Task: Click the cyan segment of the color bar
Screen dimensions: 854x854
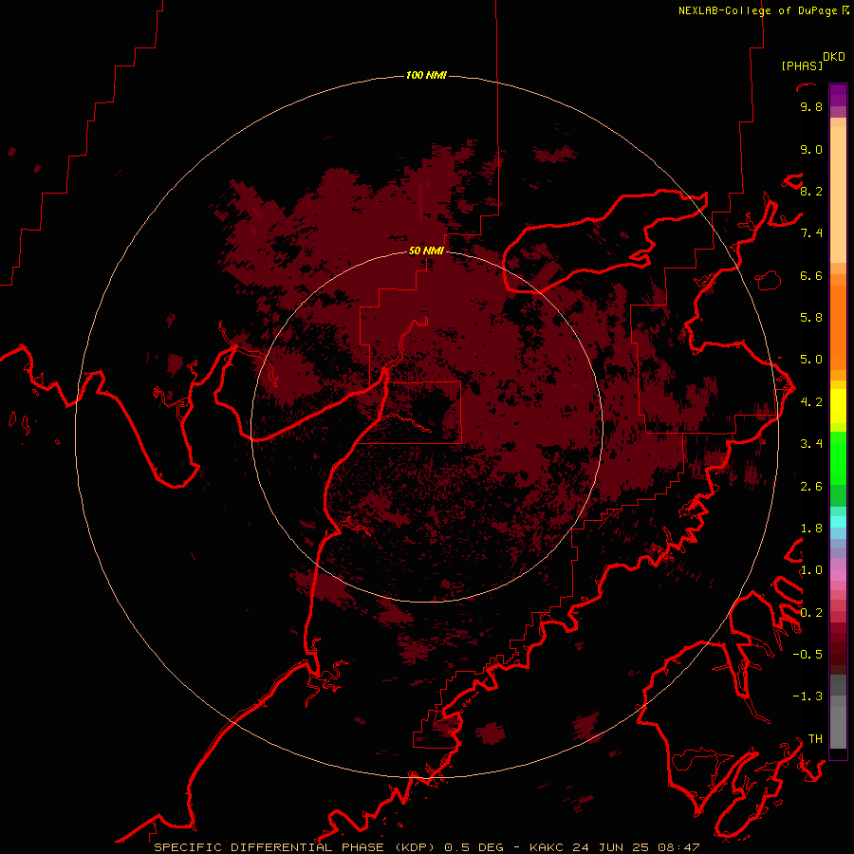Action: click(x=838, y=521)
